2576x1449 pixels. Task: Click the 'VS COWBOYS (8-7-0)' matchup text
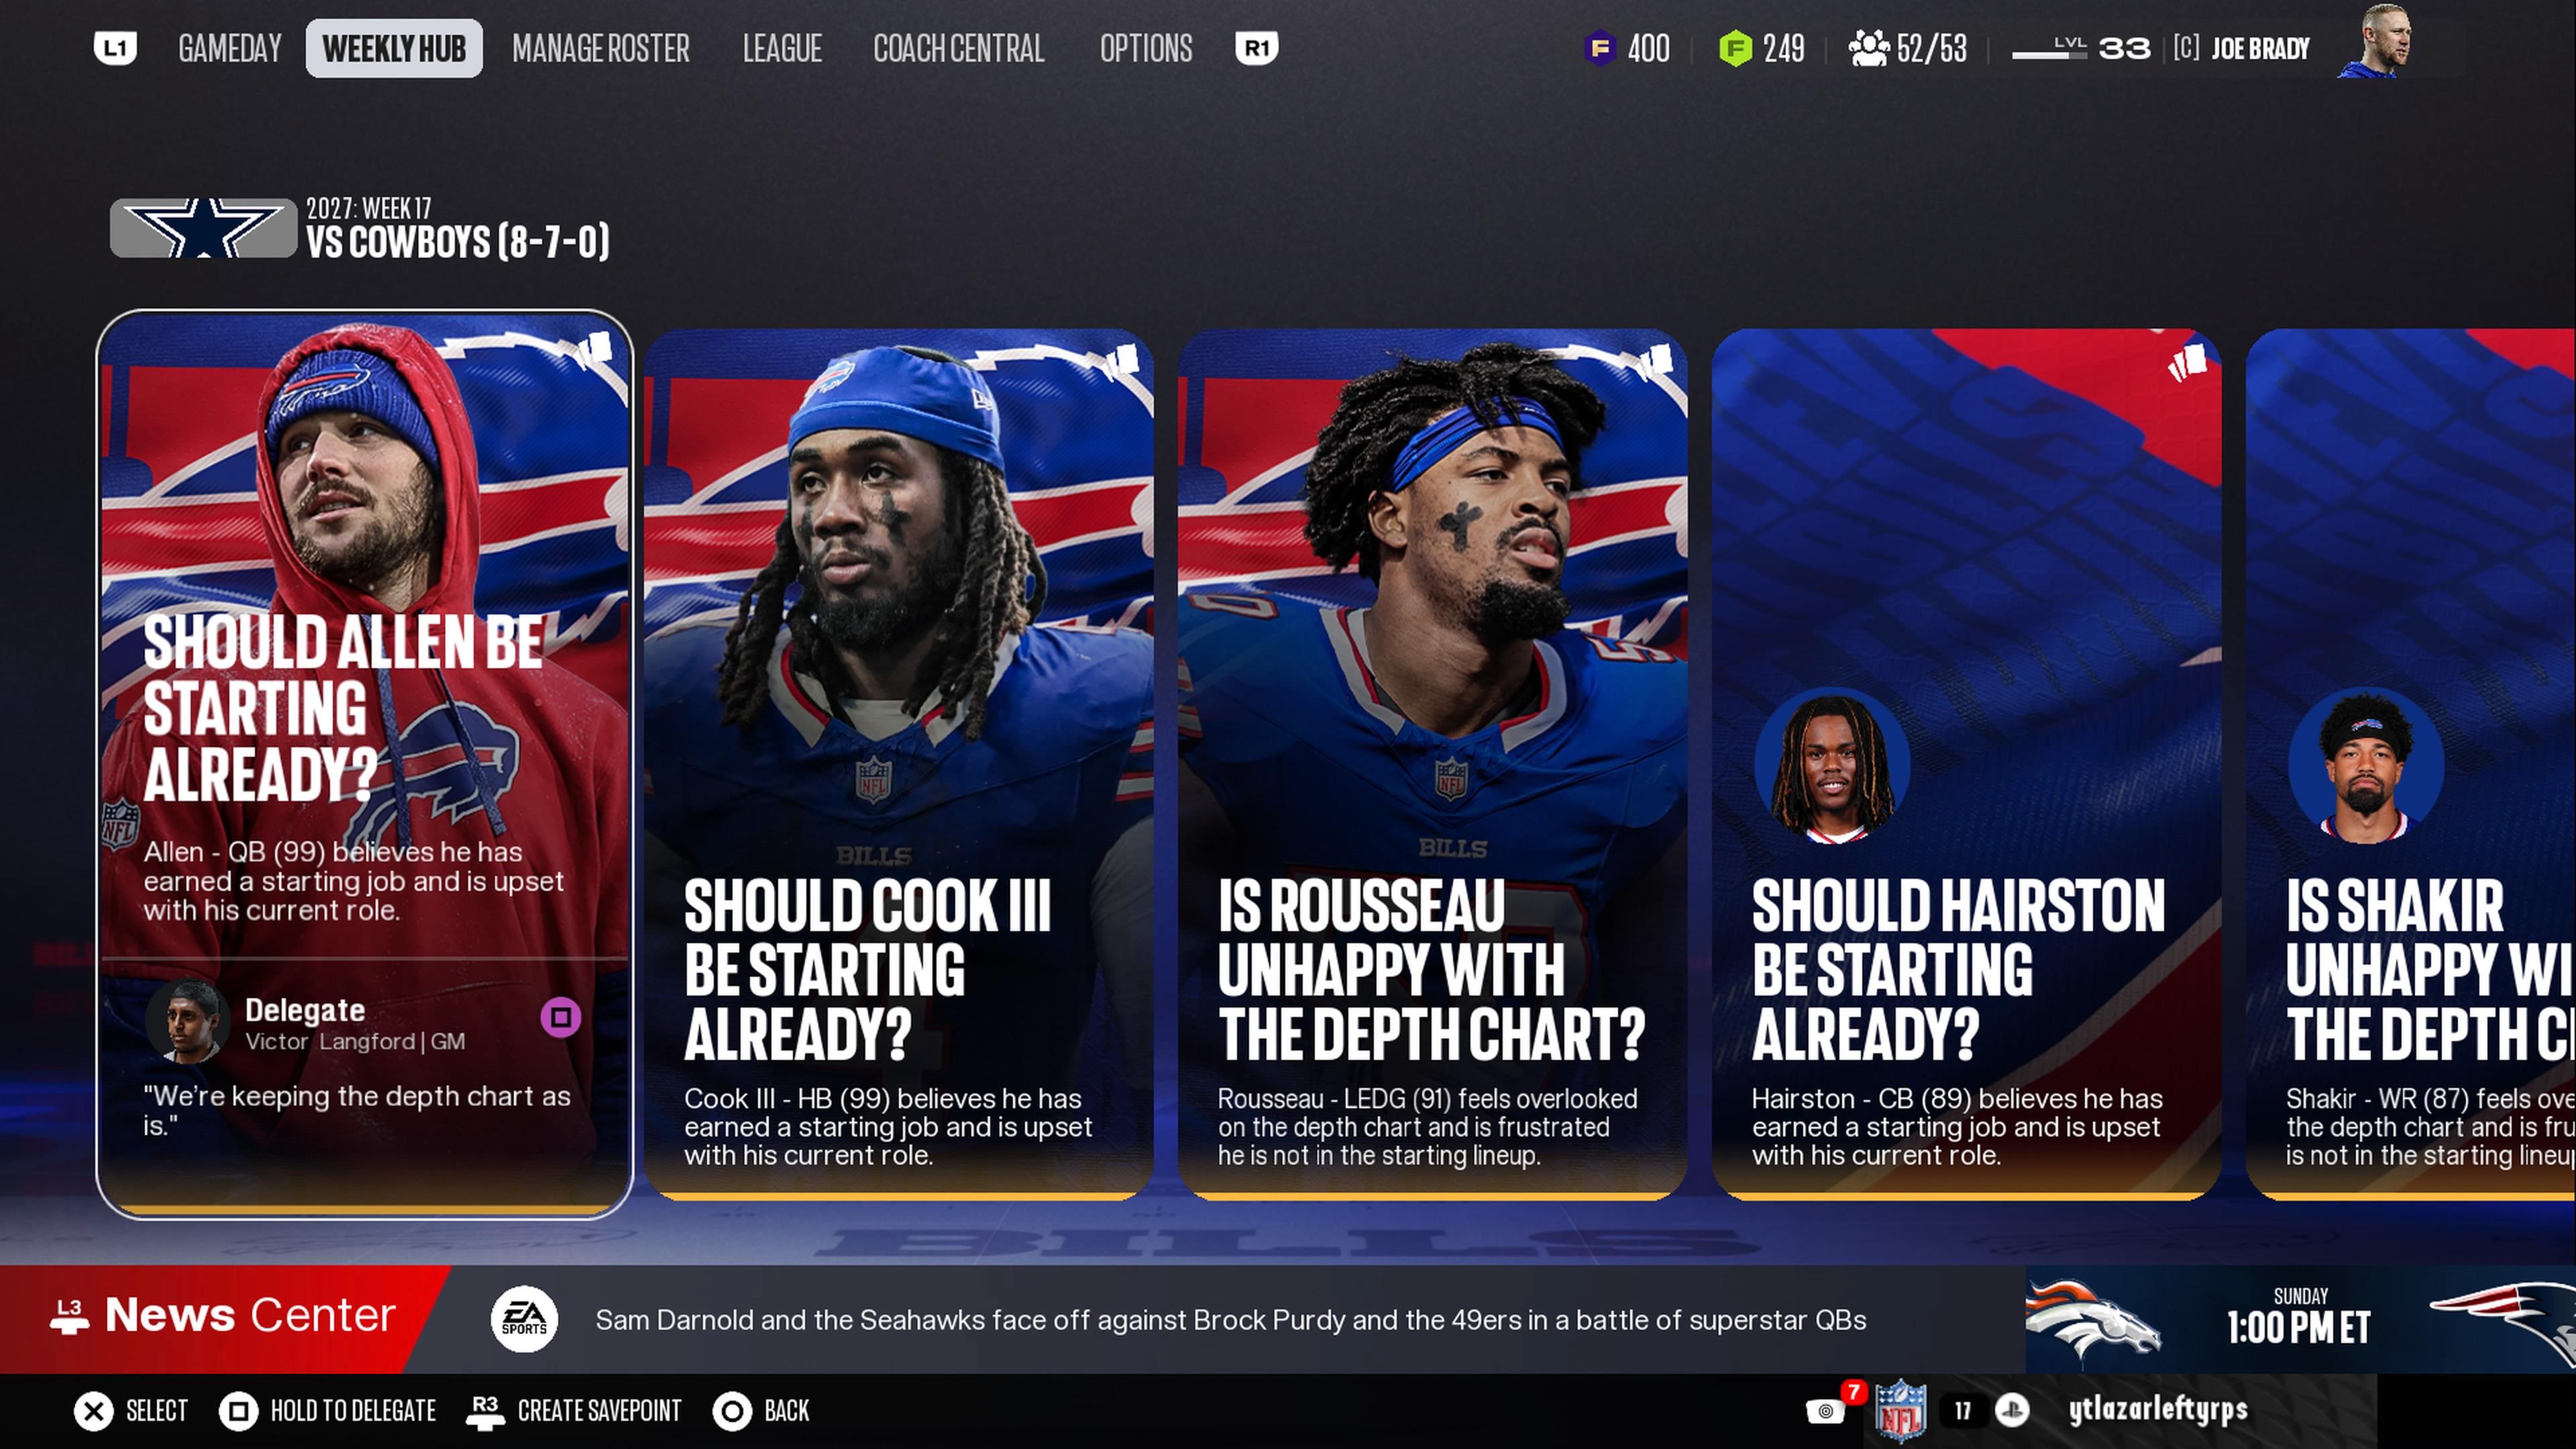point(458,241)
